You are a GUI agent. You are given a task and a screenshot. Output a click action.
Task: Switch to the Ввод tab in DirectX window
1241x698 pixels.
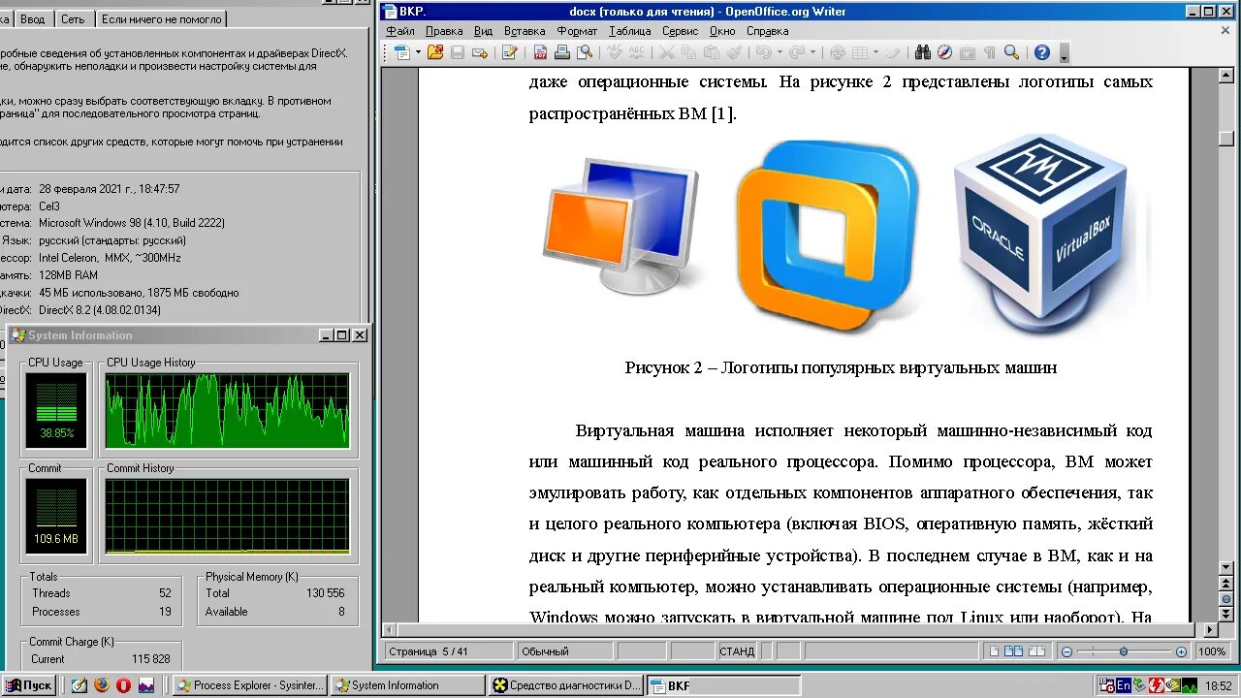(32, 19)
